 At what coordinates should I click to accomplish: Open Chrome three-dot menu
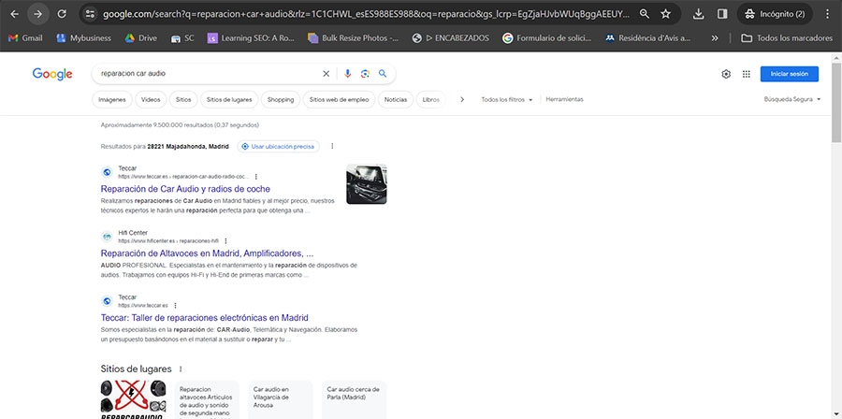click(827, 14)
